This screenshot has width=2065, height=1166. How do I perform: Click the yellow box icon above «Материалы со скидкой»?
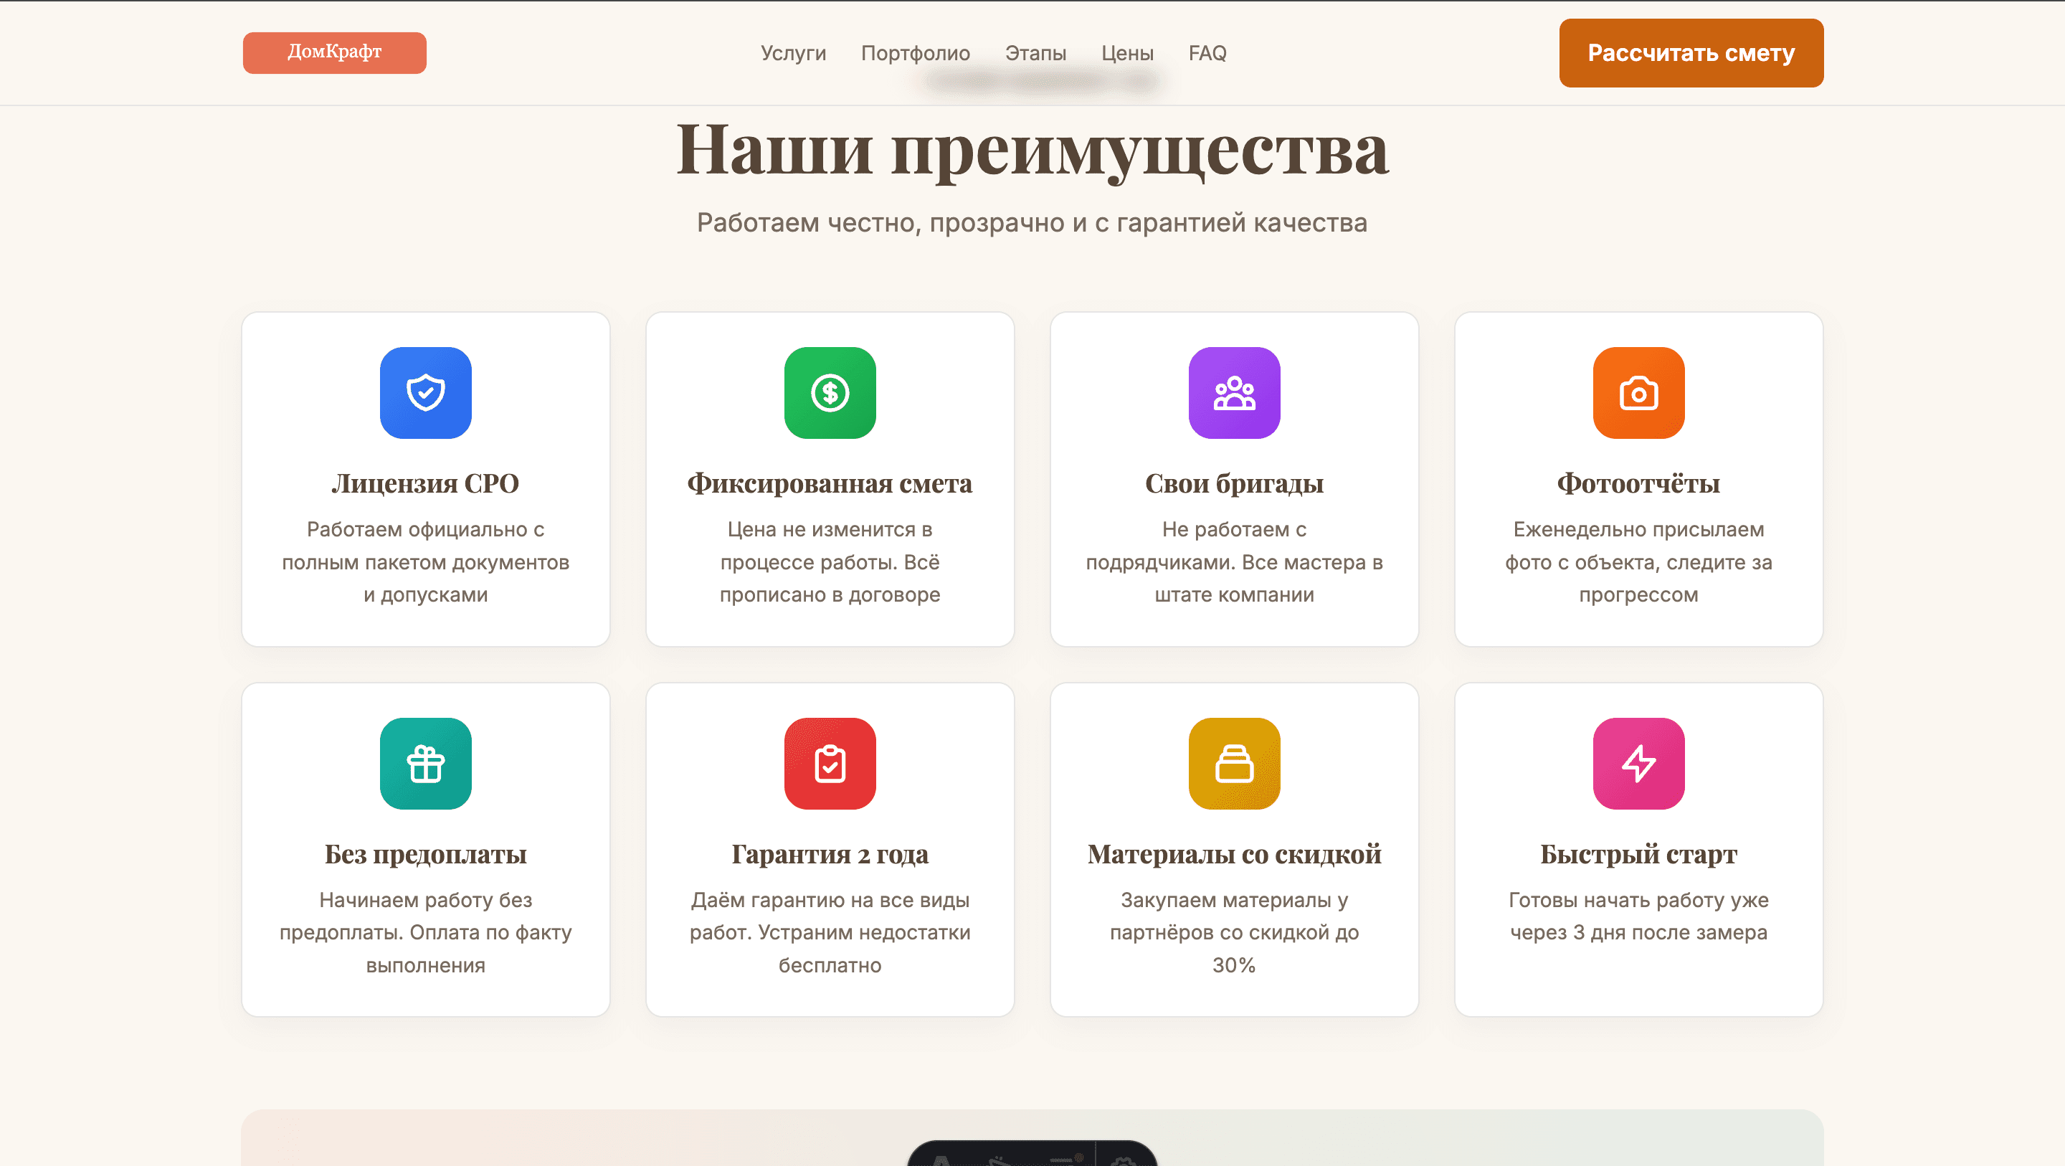point(1234,762)
